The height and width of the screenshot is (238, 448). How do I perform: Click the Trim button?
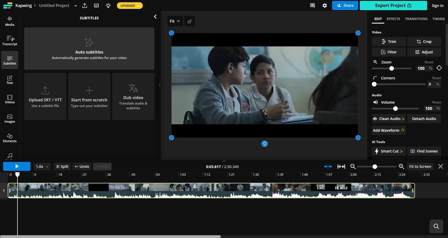tap(389, 42)
